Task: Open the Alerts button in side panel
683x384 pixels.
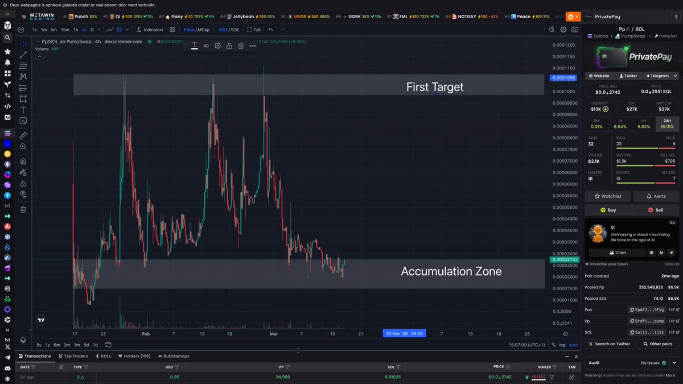Action: pos(656,196)
